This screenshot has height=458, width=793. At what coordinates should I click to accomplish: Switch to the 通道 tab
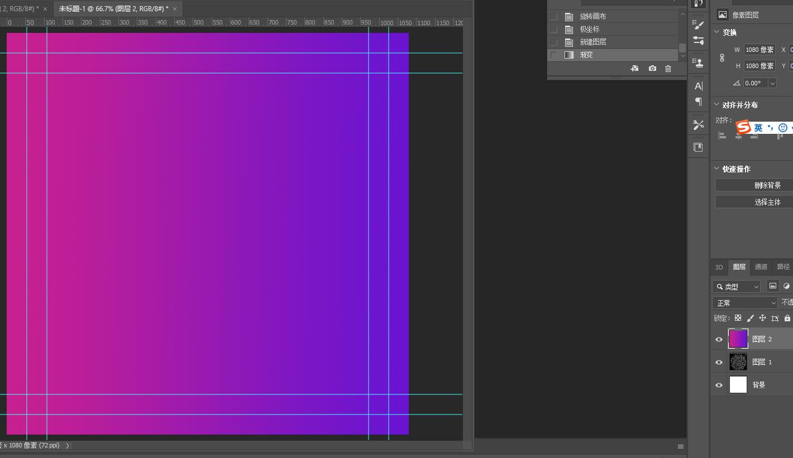[761, 267]
